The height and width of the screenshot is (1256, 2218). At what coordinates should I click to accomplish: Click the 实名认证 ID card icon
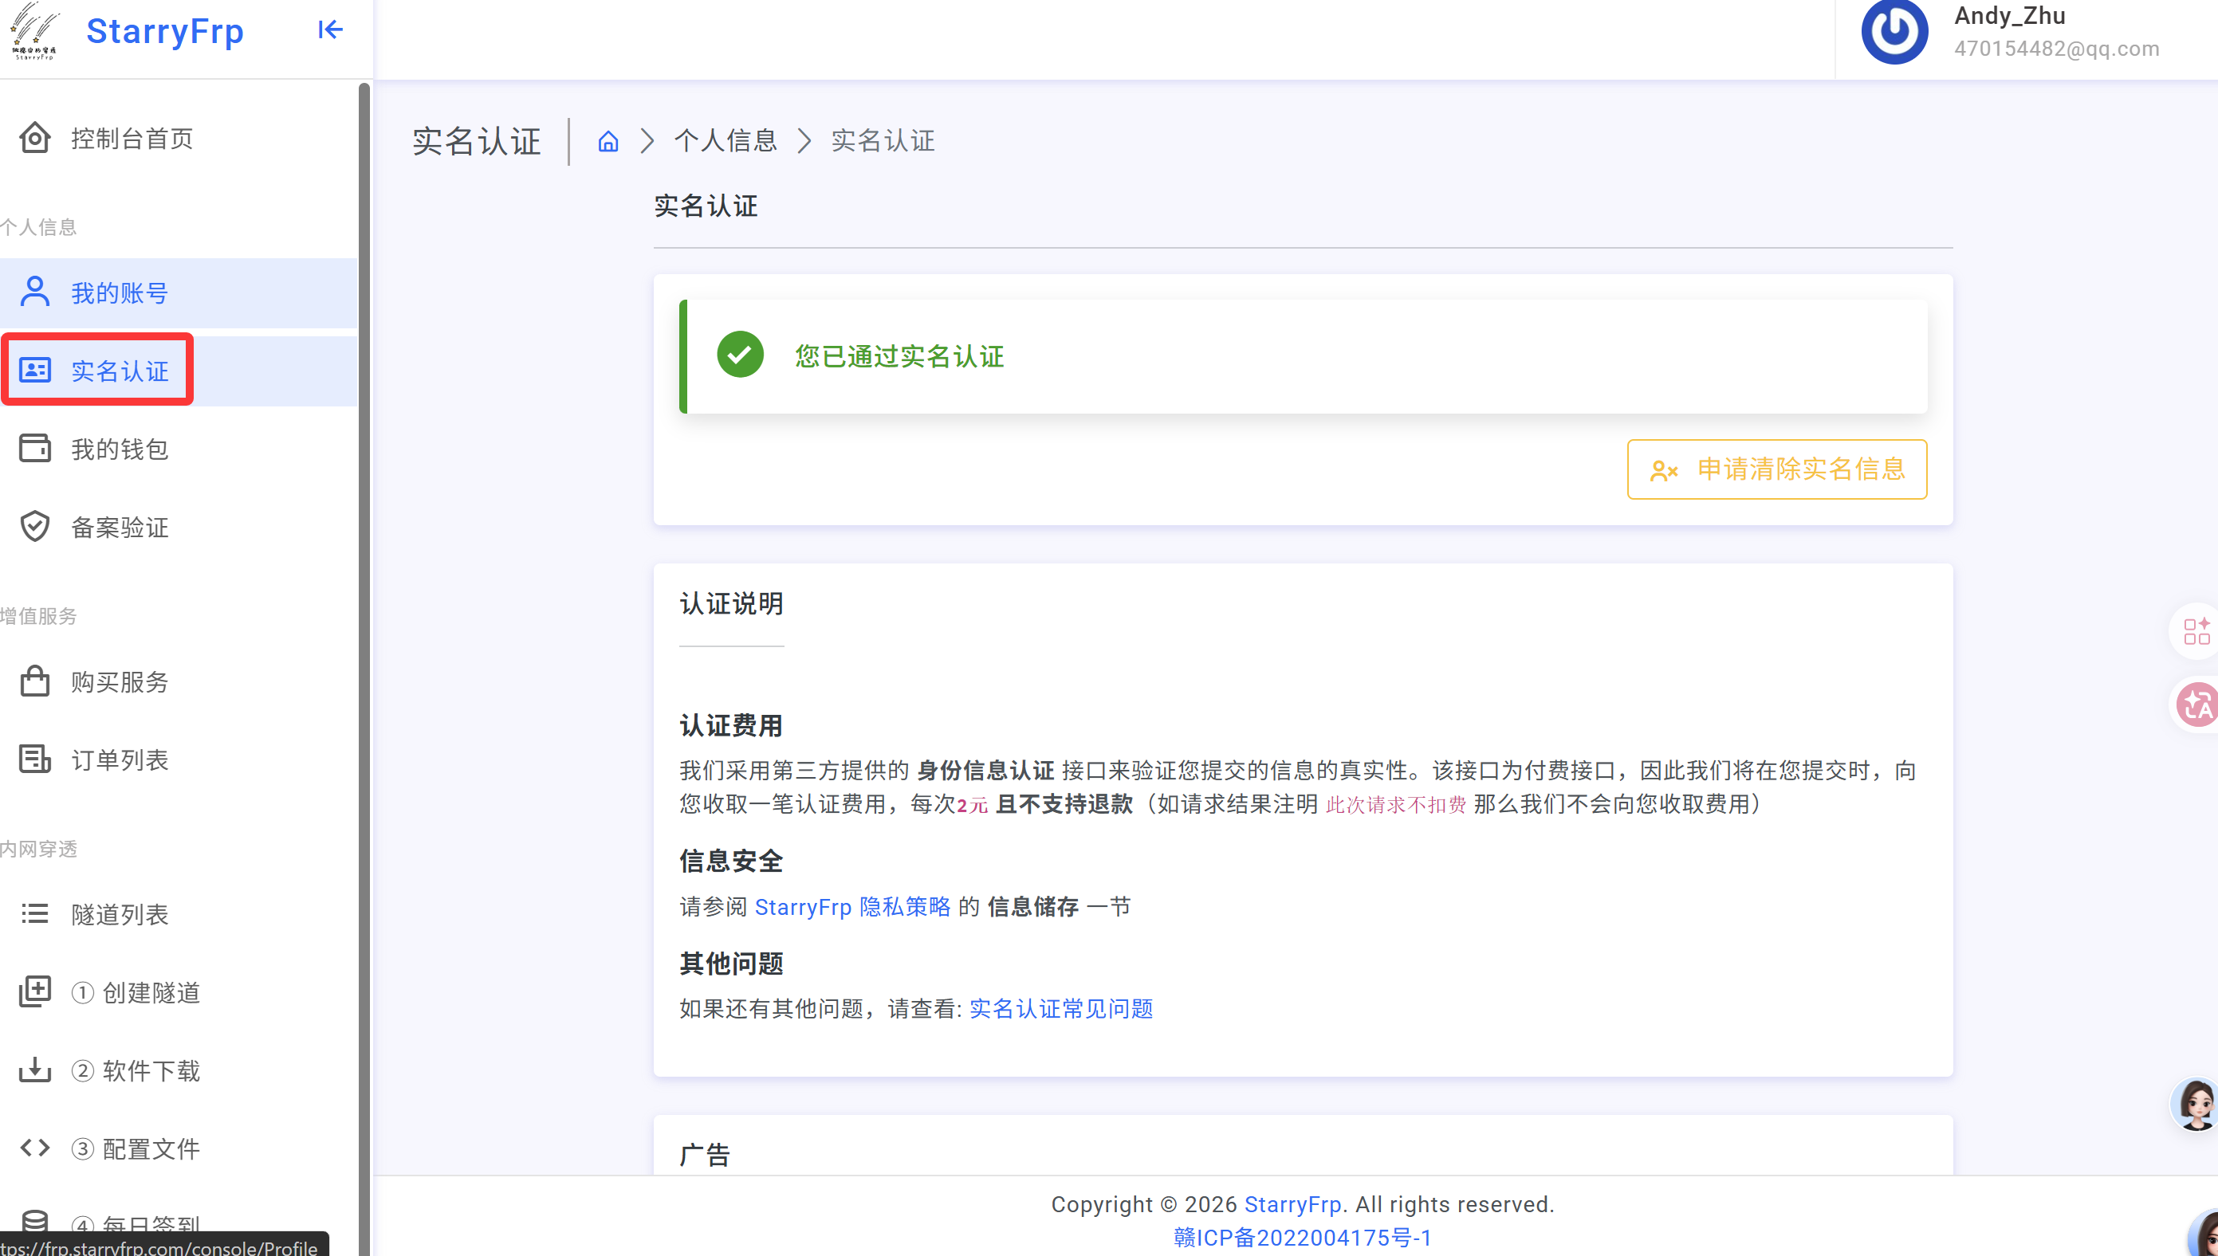[35, 370]
